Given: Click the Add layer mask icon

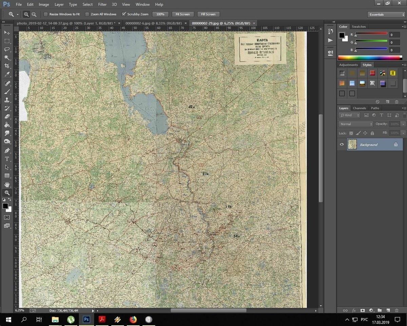Looking at the screenshot, I should [362, 310].
